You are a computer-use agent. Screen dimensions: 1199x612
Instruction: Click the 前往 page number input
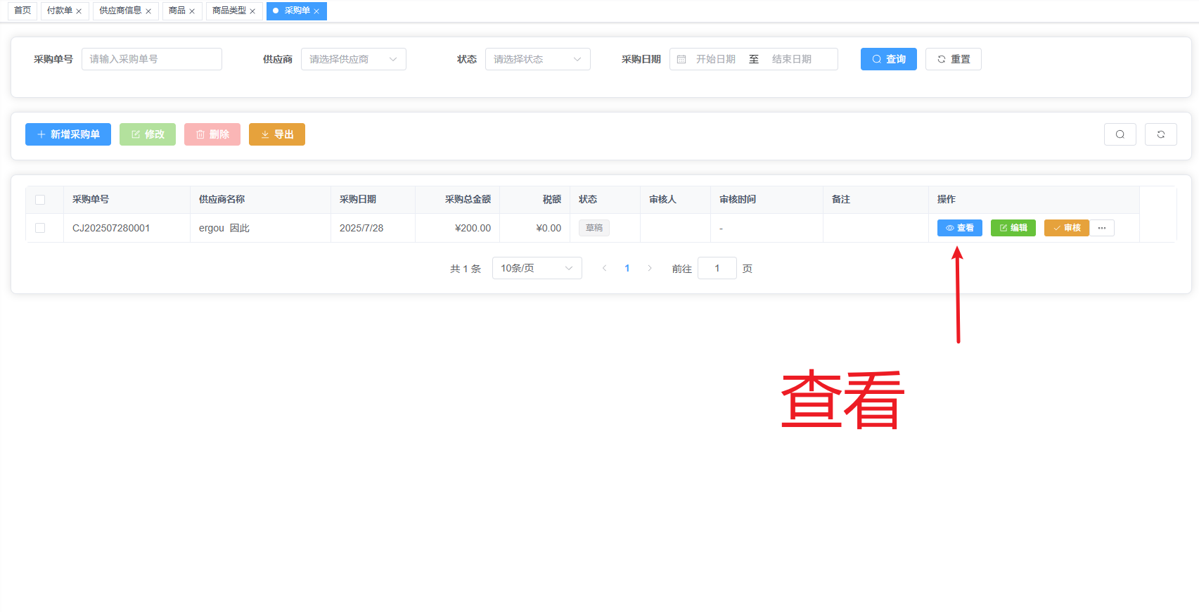click(x=717, y=268)
